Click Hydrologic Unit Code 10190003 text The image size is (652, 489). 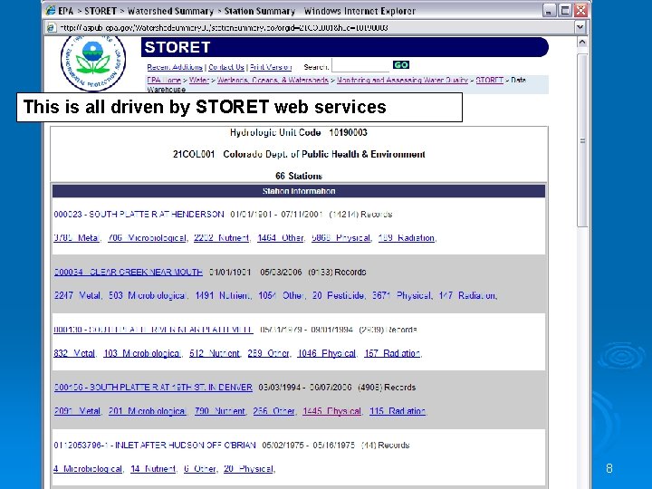(299, 132)
